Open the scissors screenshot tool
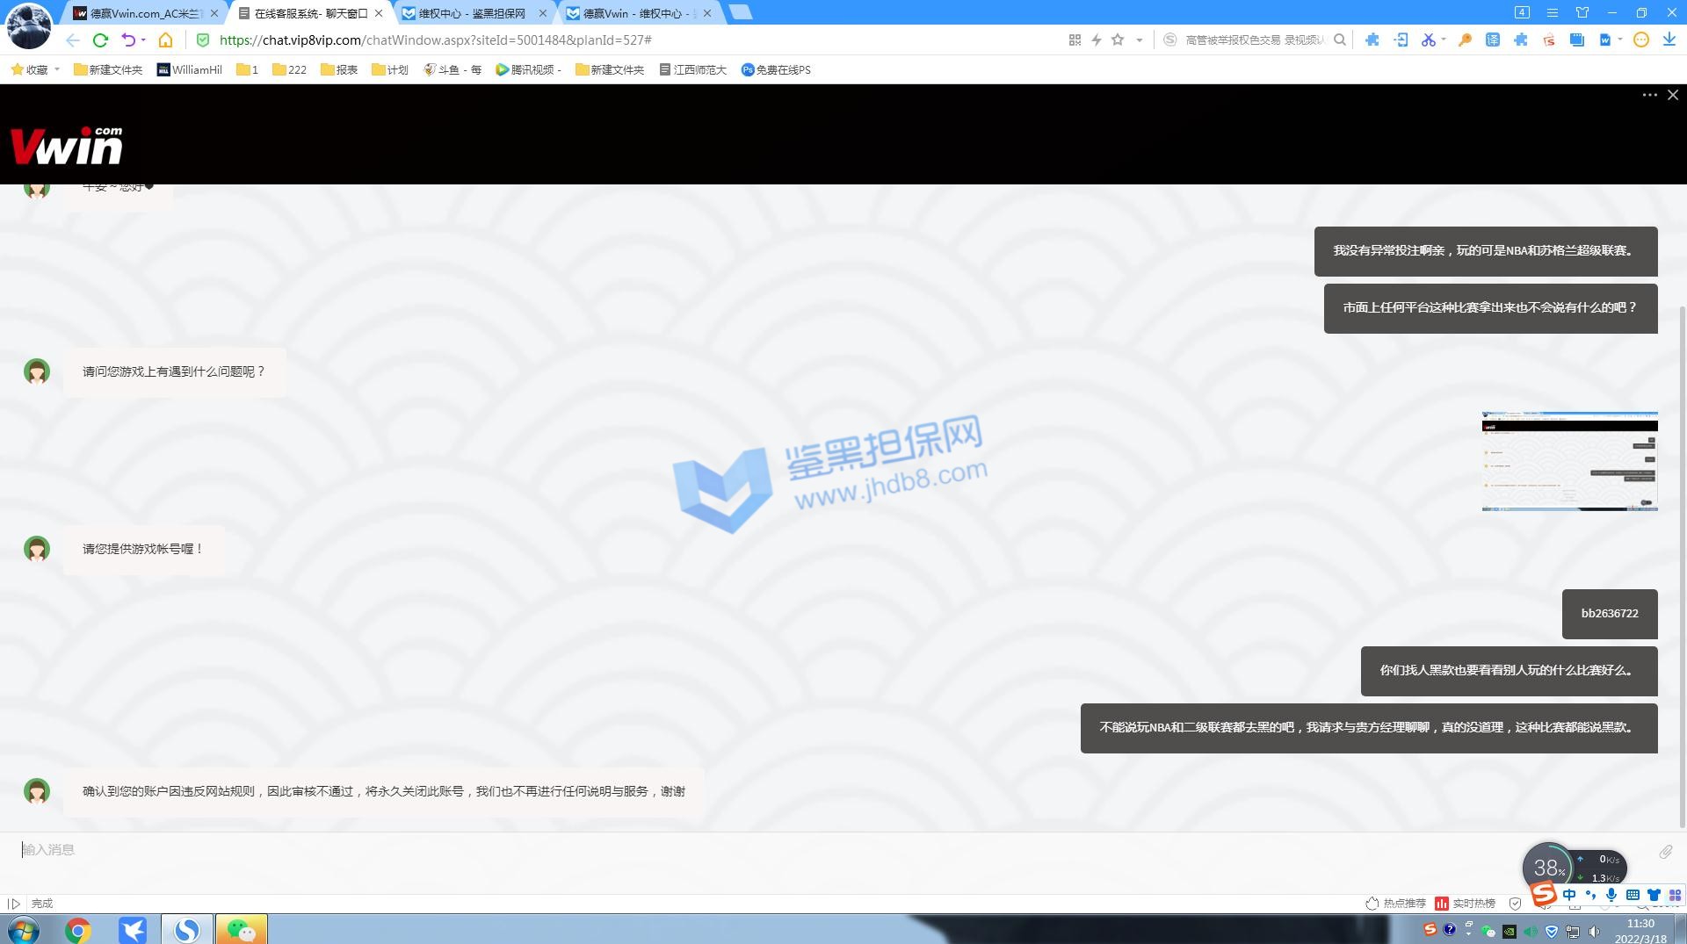1687x944 pixels. pos(1428,40)
